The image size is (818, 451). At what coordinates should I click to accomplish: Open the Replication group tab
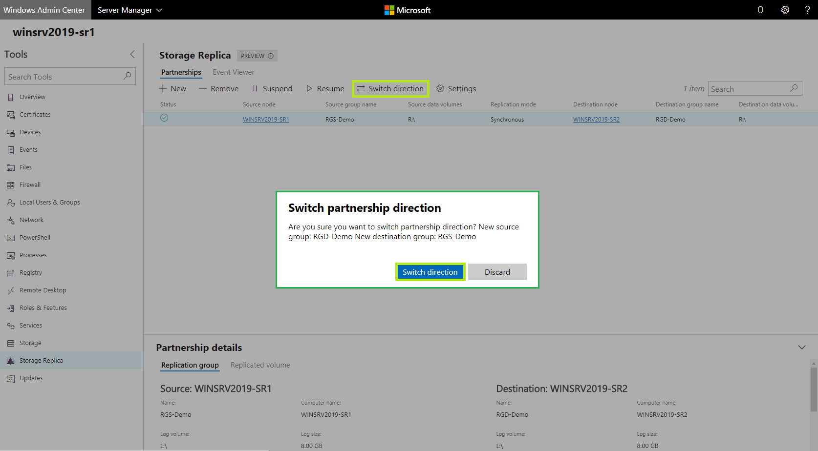tap(190, 365)
